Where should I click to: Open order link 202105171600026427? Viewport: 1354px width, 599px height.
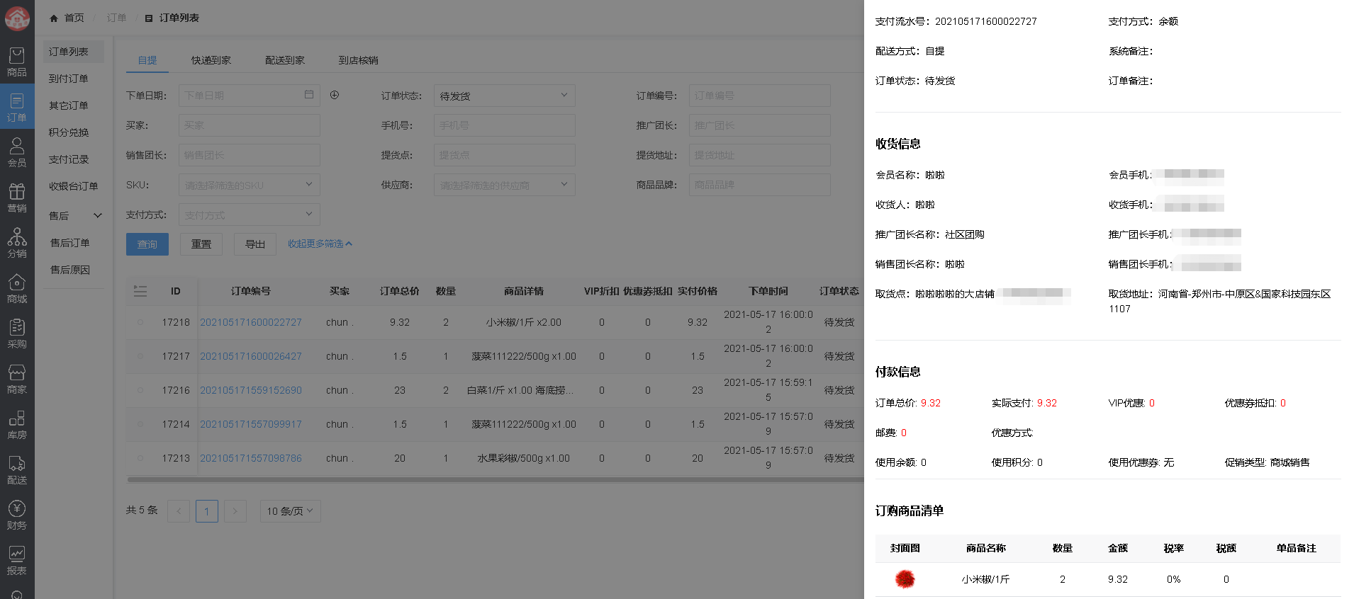click(251, 356)
